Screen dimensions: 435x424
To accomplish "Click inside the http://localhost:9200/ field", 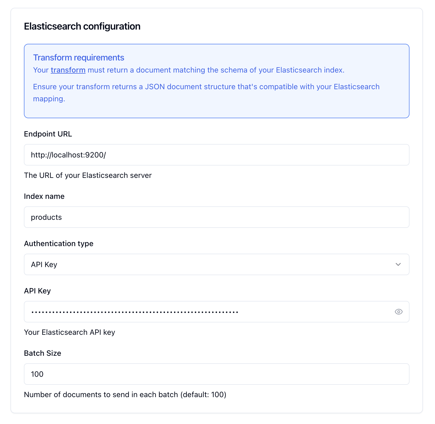I will coord(216,155).
